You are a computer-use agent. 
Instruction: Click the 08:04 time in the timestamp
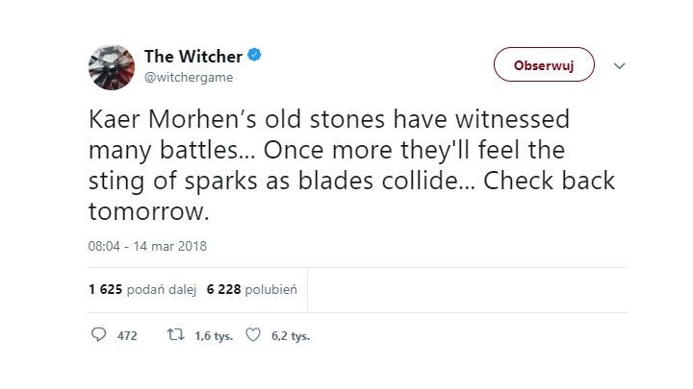(104, 246)
